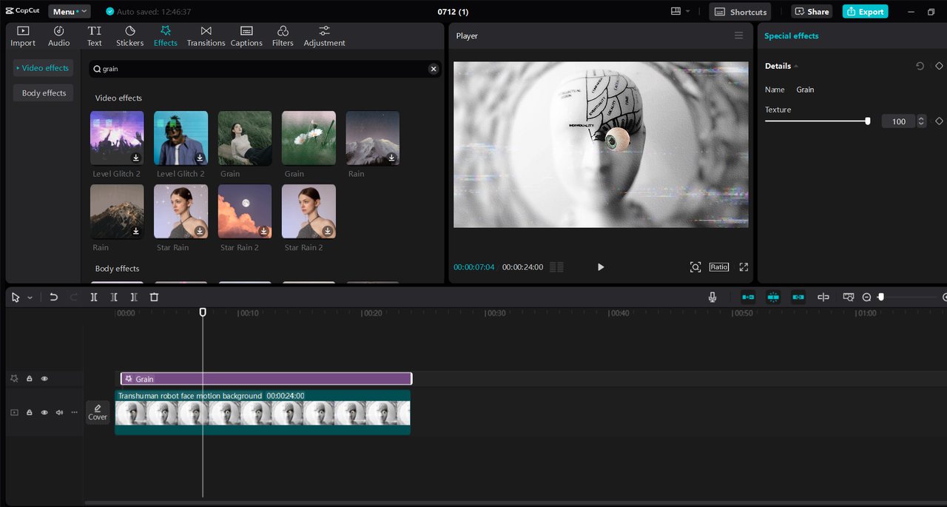Image resolution: width=947 pixels, height=507 pixels.
Task: Select the Transhuman robot face video clip
Action: pyautogui.click(x=263, y=412)
